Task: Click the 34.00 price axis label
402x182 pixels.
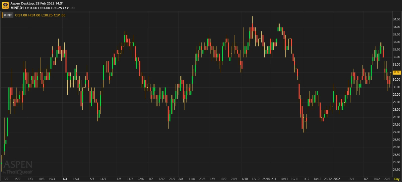Action: 396,27
